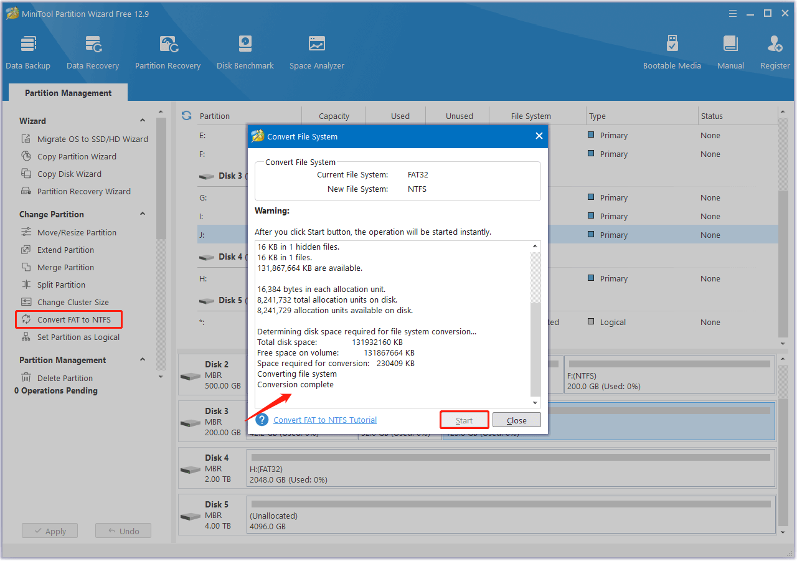Click the Logical type cell
The image size is (797, 561).
[608, 322]
